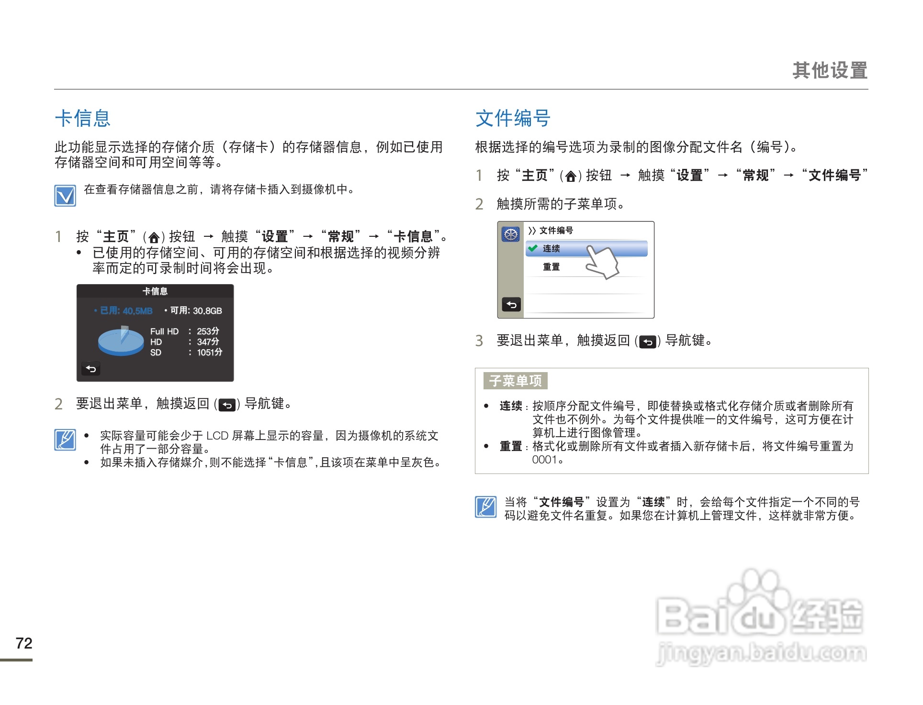Click the 卡信息 title bar in the screen
923x705 pixels.
pyautogui.click(x=155, y=291)
